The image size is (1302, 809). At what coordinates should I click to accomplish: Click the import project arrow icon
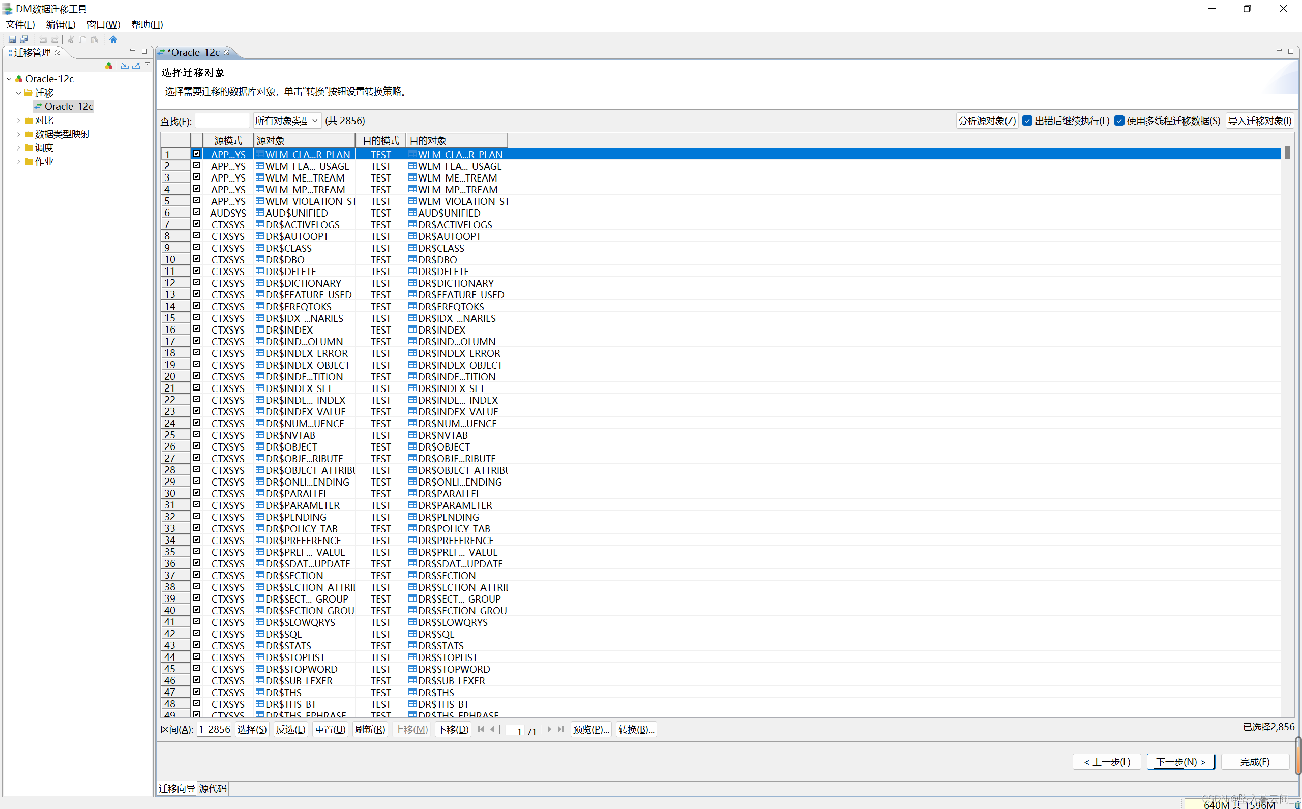[125, 65]
